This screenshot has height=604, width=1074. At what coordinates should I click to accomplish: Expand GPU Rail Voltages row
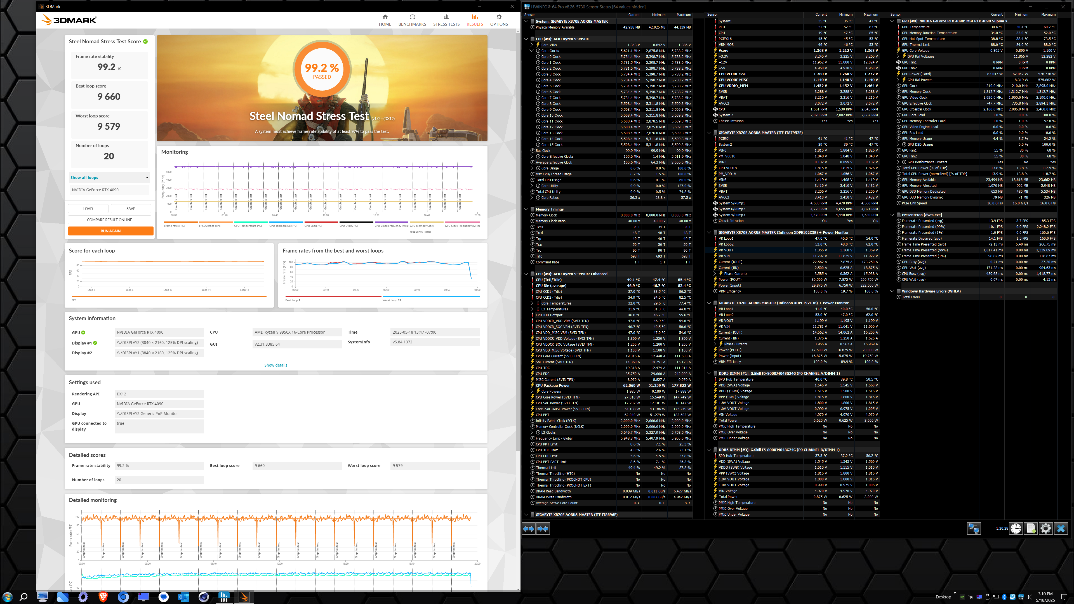898,56
